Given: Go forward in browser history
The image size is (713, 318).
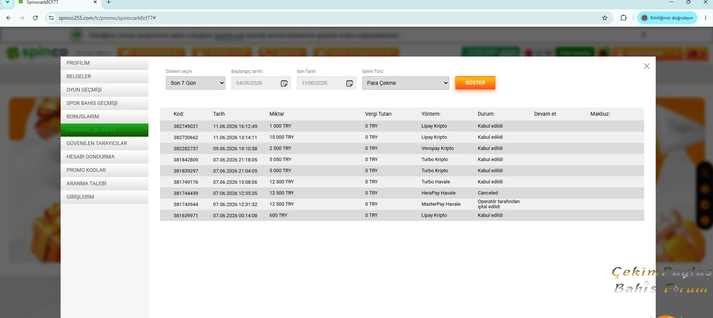Looking at the screenshot, I should 22,18.
